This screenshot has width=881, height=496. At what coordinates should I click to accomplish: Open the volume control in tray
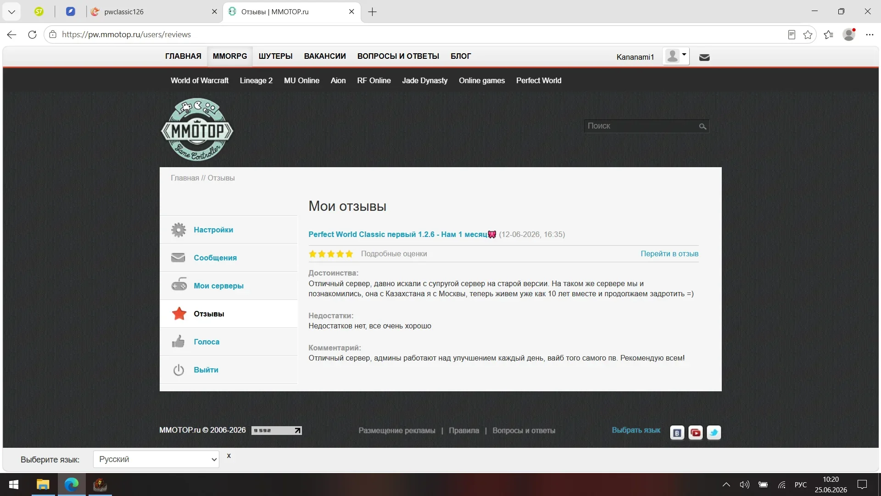pos(744,485)
